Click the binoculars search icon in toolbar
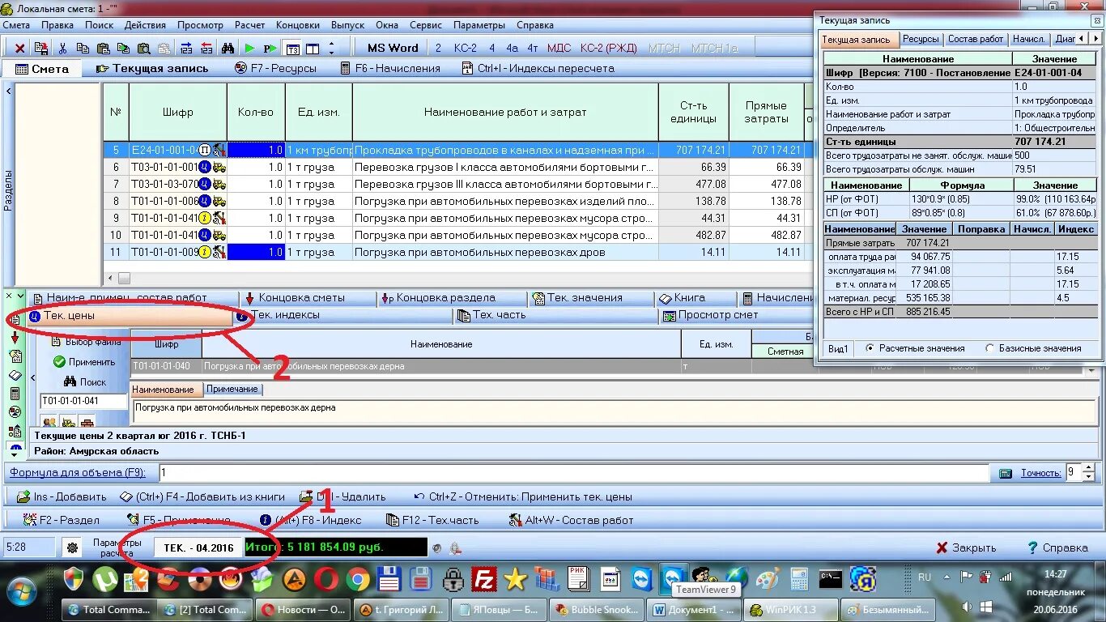This screenshot has height=622, width=1106. click(x=228, y=49)
